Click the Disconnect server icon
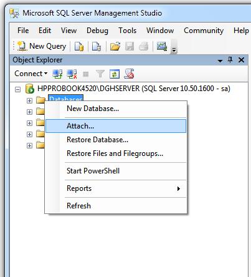 (72, 74)
